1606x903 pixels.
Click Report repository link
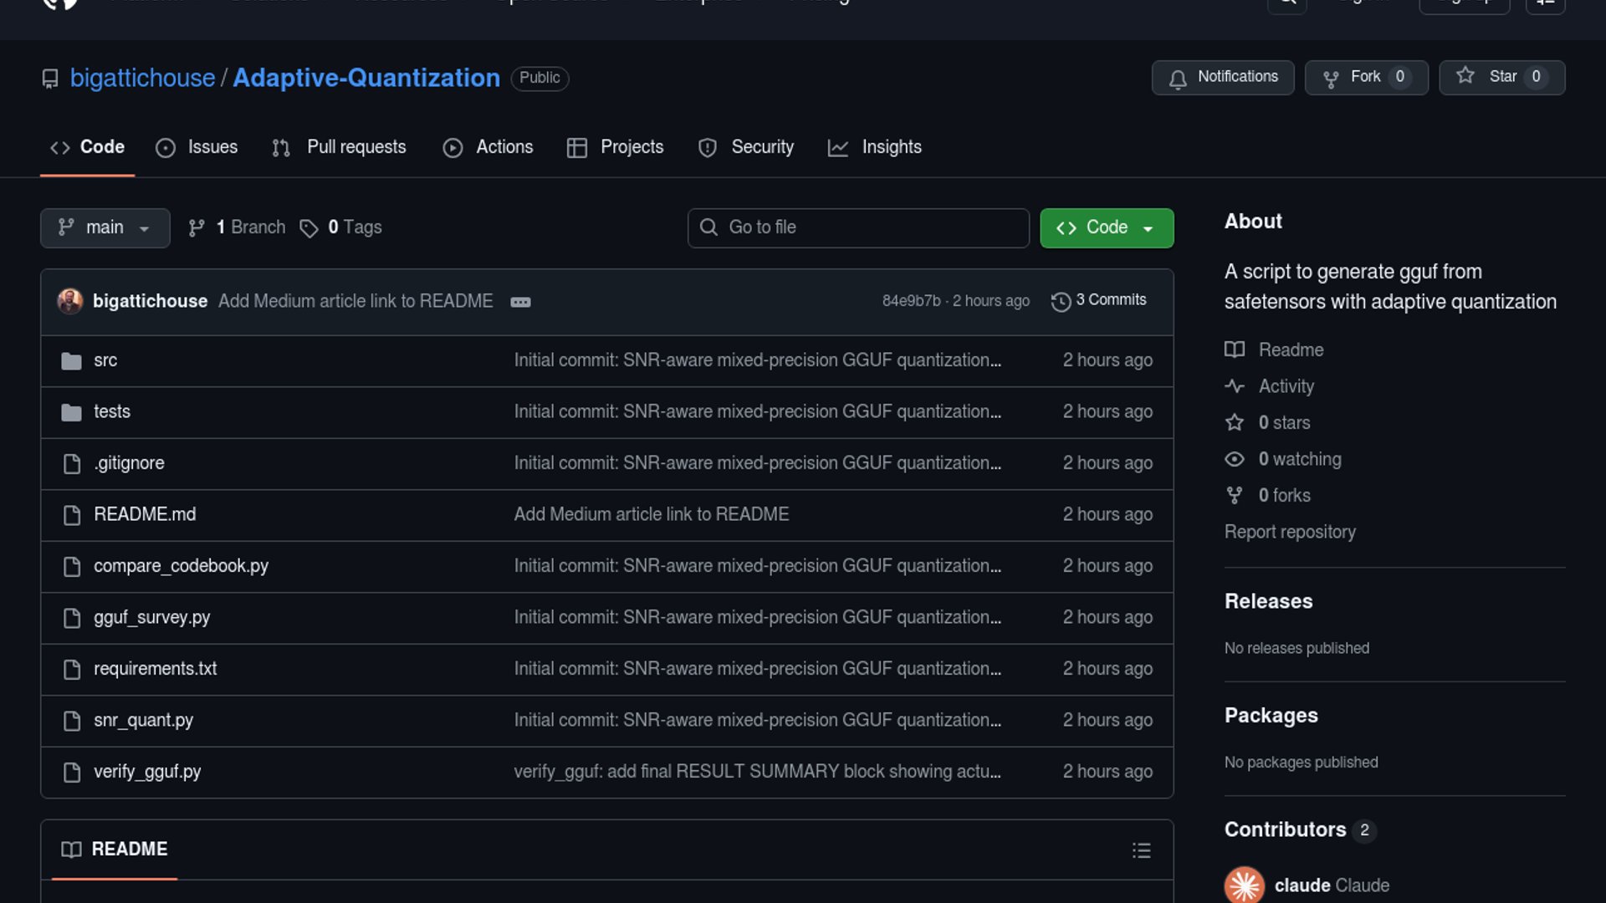click(1290, 532)
